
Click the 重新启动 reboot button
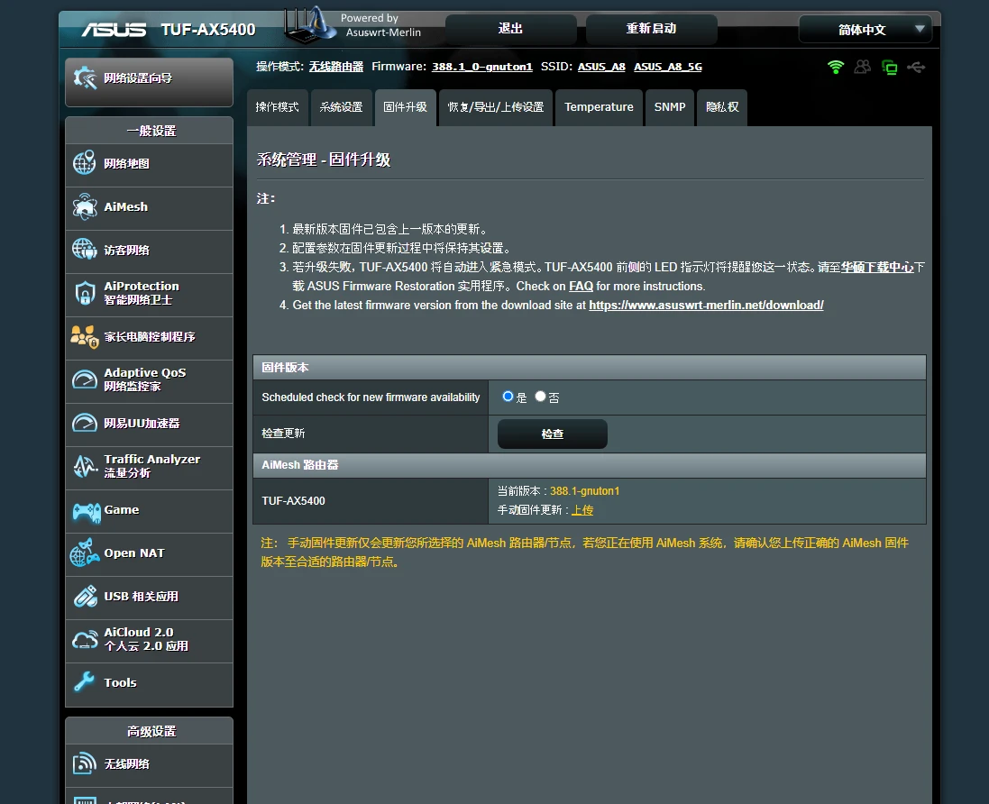coord(652,29)
